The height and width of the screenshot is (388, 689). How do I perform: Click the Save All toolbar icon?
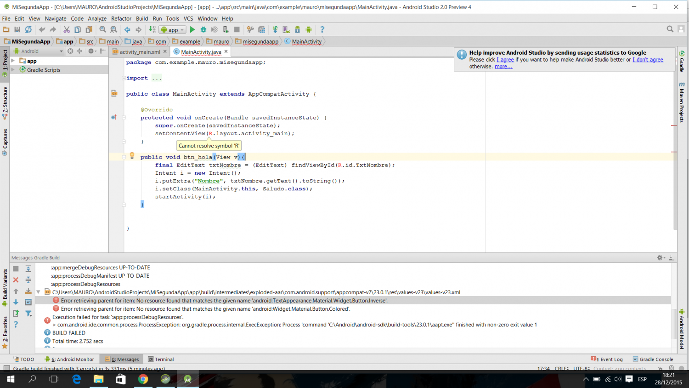(x=17, y=29)
